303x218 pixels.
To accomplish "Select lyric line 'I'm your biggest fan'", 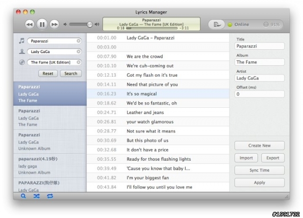I will (158, 178).
